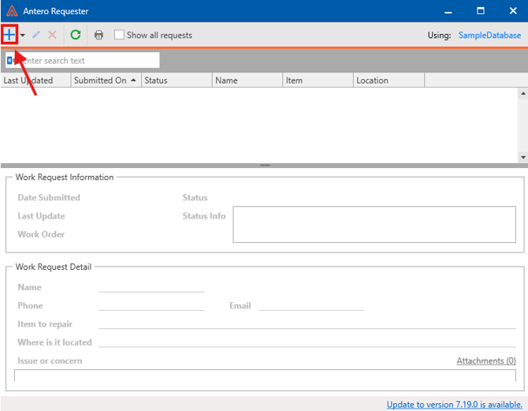Click the search field's leading icon
Screen dimensions: 528x411
10,61
